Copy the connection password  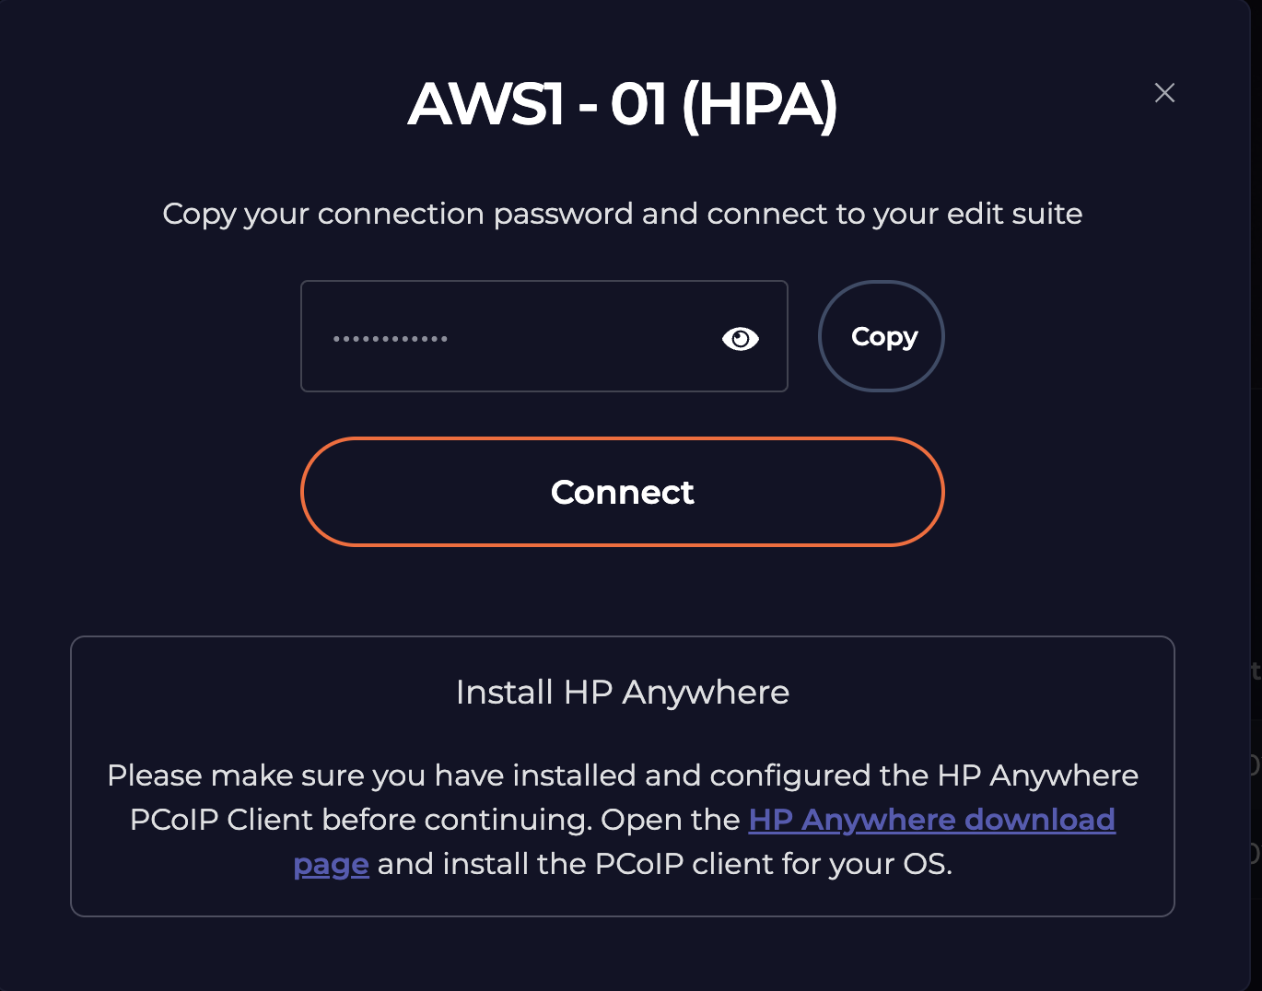(882, 336)
